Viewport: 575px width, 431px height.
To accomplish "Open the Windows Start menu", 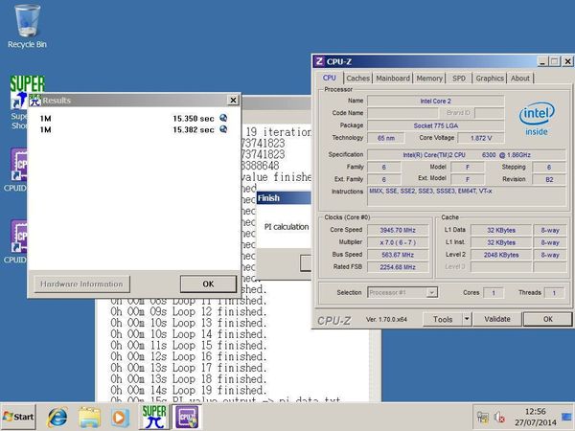I will point(19,417).
